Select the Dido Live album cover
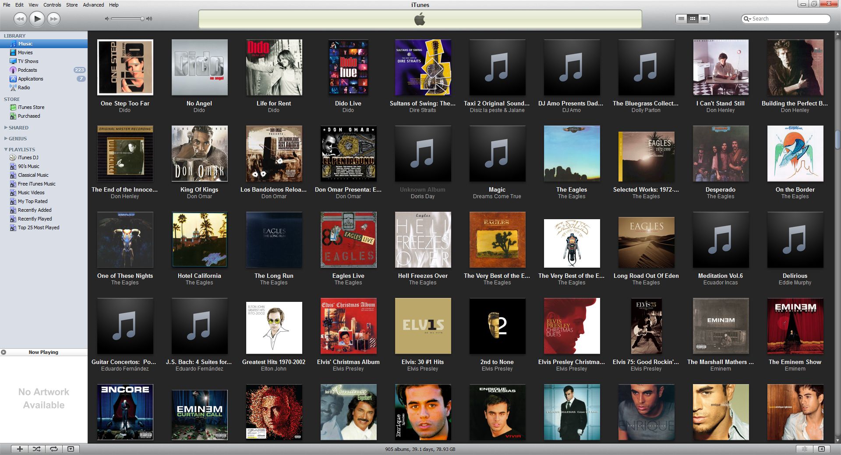This screenshot has height=455, width=841. [x=348, y=67]
